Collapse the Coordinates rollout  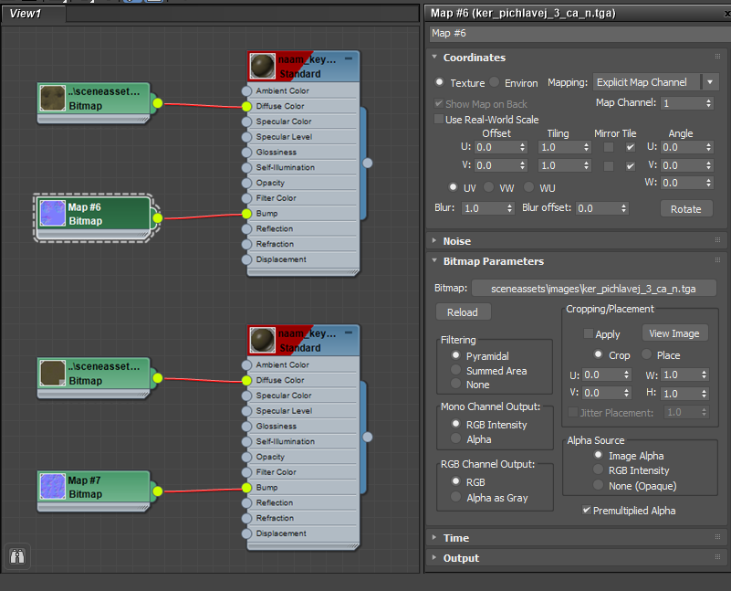click(x=434, y=57)
